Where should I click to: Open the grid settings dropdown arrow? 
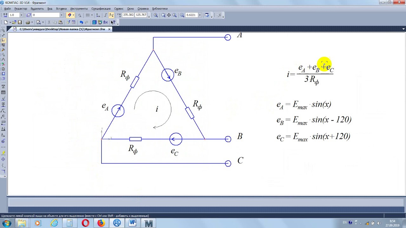click(92, 15)
